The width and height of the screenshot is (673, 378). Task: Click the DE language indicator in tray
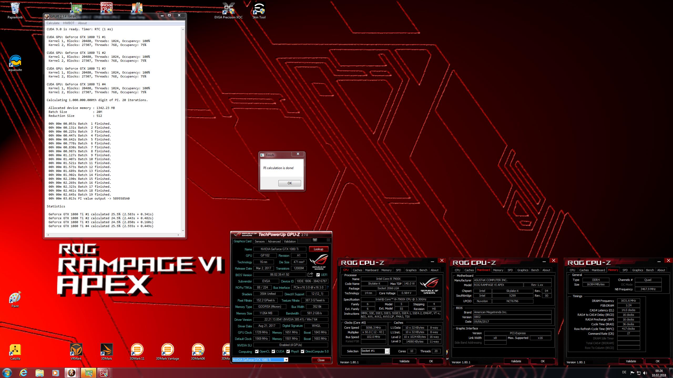(x=624, y=372)
